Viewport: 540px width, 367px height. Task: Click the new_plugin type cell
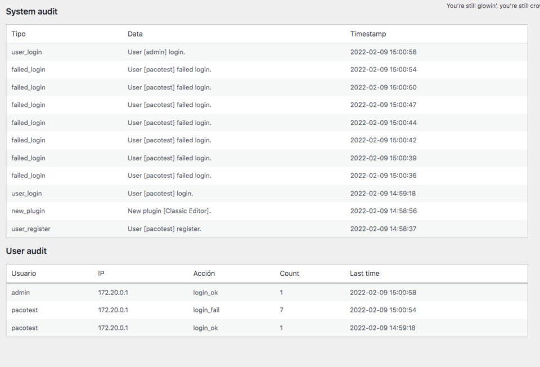(x=28, y=211)
